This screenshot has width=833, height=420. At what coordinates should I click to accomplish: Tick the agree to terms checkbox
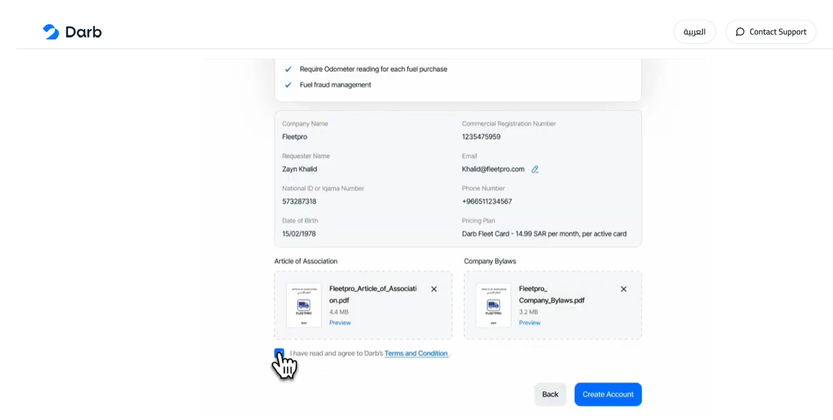point(279,353)
